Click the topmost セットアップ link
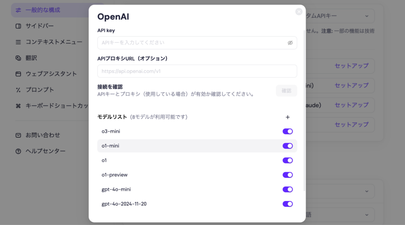405x225 pixels. [351, 66]
